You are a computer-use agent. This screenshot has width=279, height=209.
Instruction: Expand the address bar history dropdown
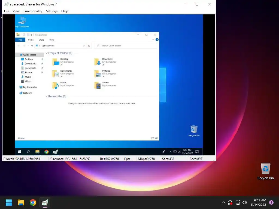pyautogui.click(x=83, y=46)
